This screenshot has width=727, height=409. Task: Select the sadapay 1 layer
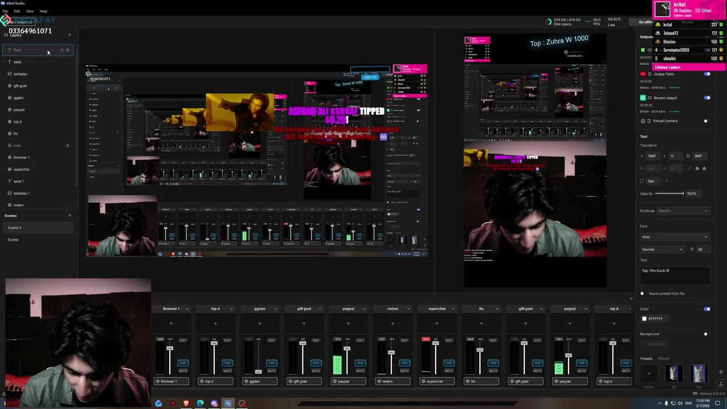(37, 193)
